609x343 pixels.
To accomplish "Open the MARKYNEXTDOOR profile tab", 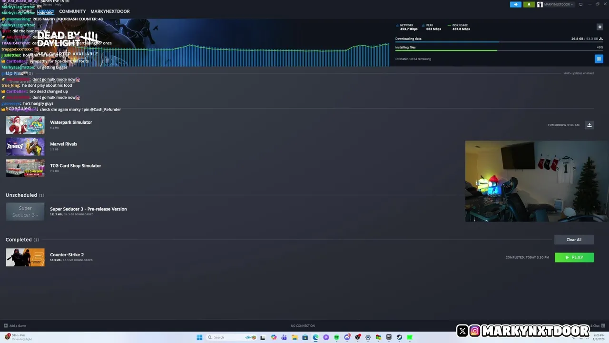I will 110,11.
